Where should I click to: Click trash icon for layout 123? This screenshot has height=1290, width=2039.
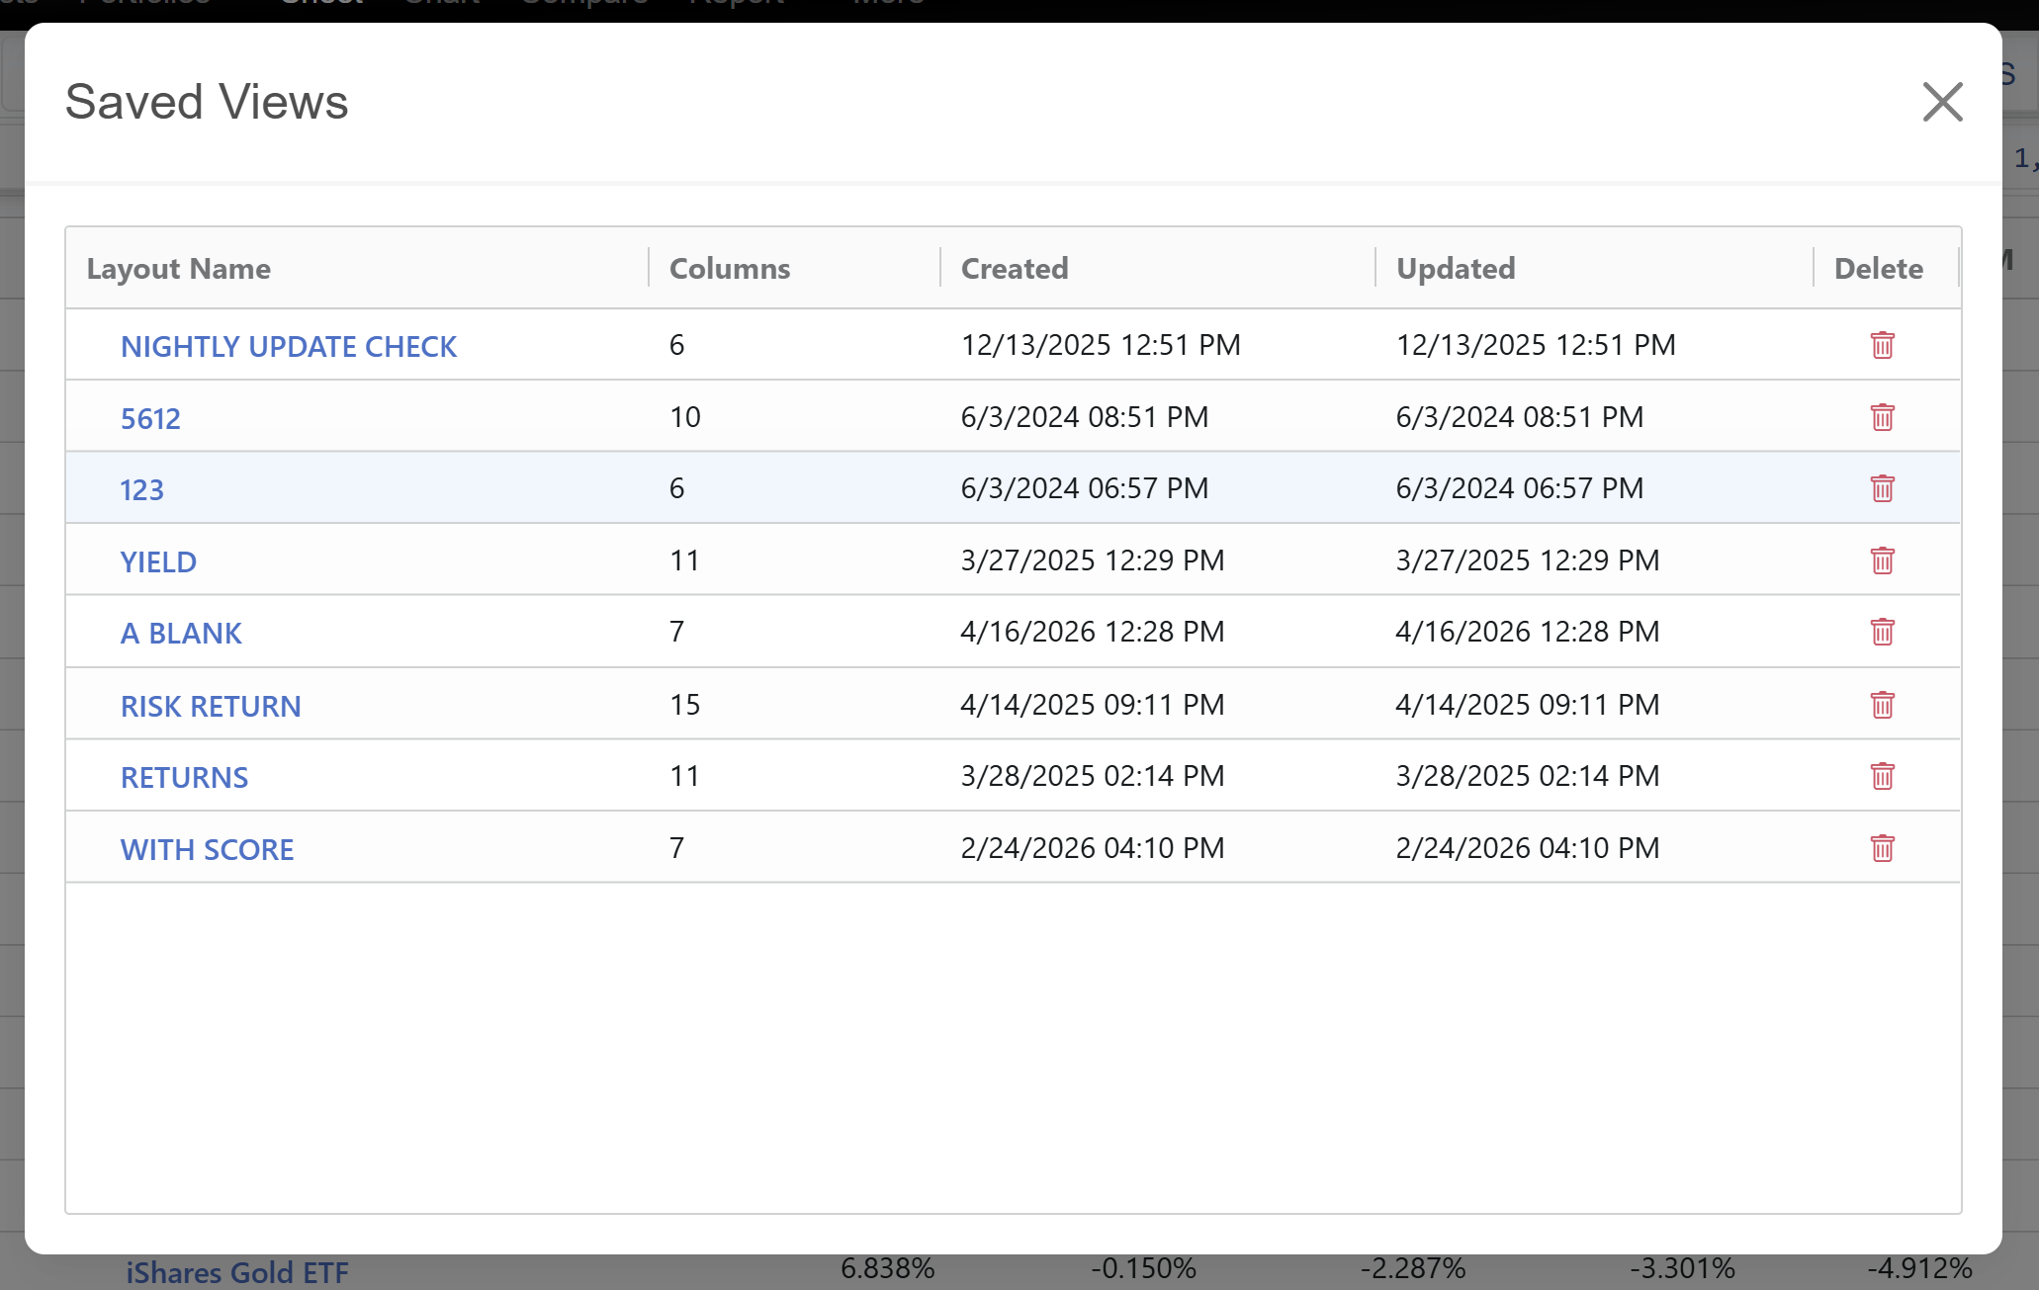[x=1882, y=488]
